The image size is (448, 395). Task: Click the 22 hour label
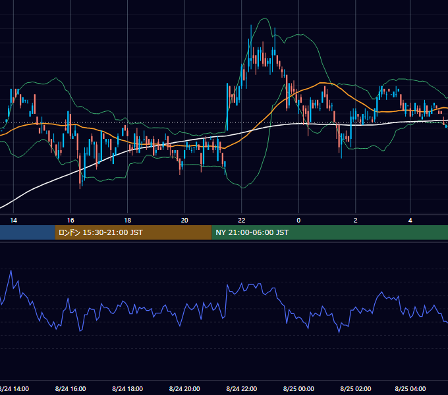pyautogui.click(x=241, y=221)
